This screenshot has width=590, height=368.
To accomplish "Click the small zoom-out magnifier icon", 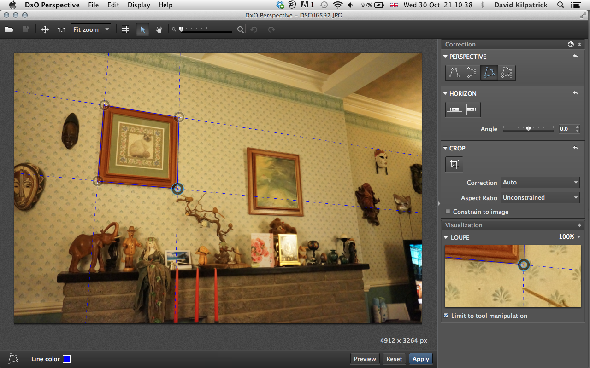I will (174, 29).
